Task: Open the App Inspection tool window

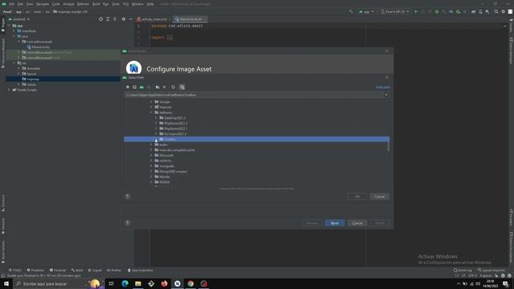Action: coord(141,271)
